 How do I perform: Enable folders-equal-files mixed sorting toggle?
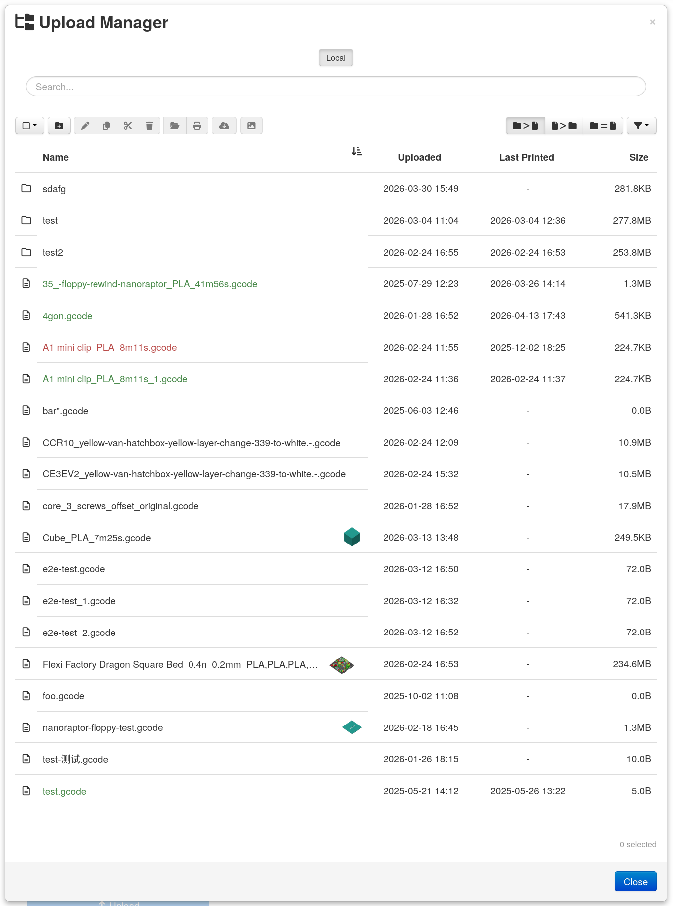(x=603, y=126)
